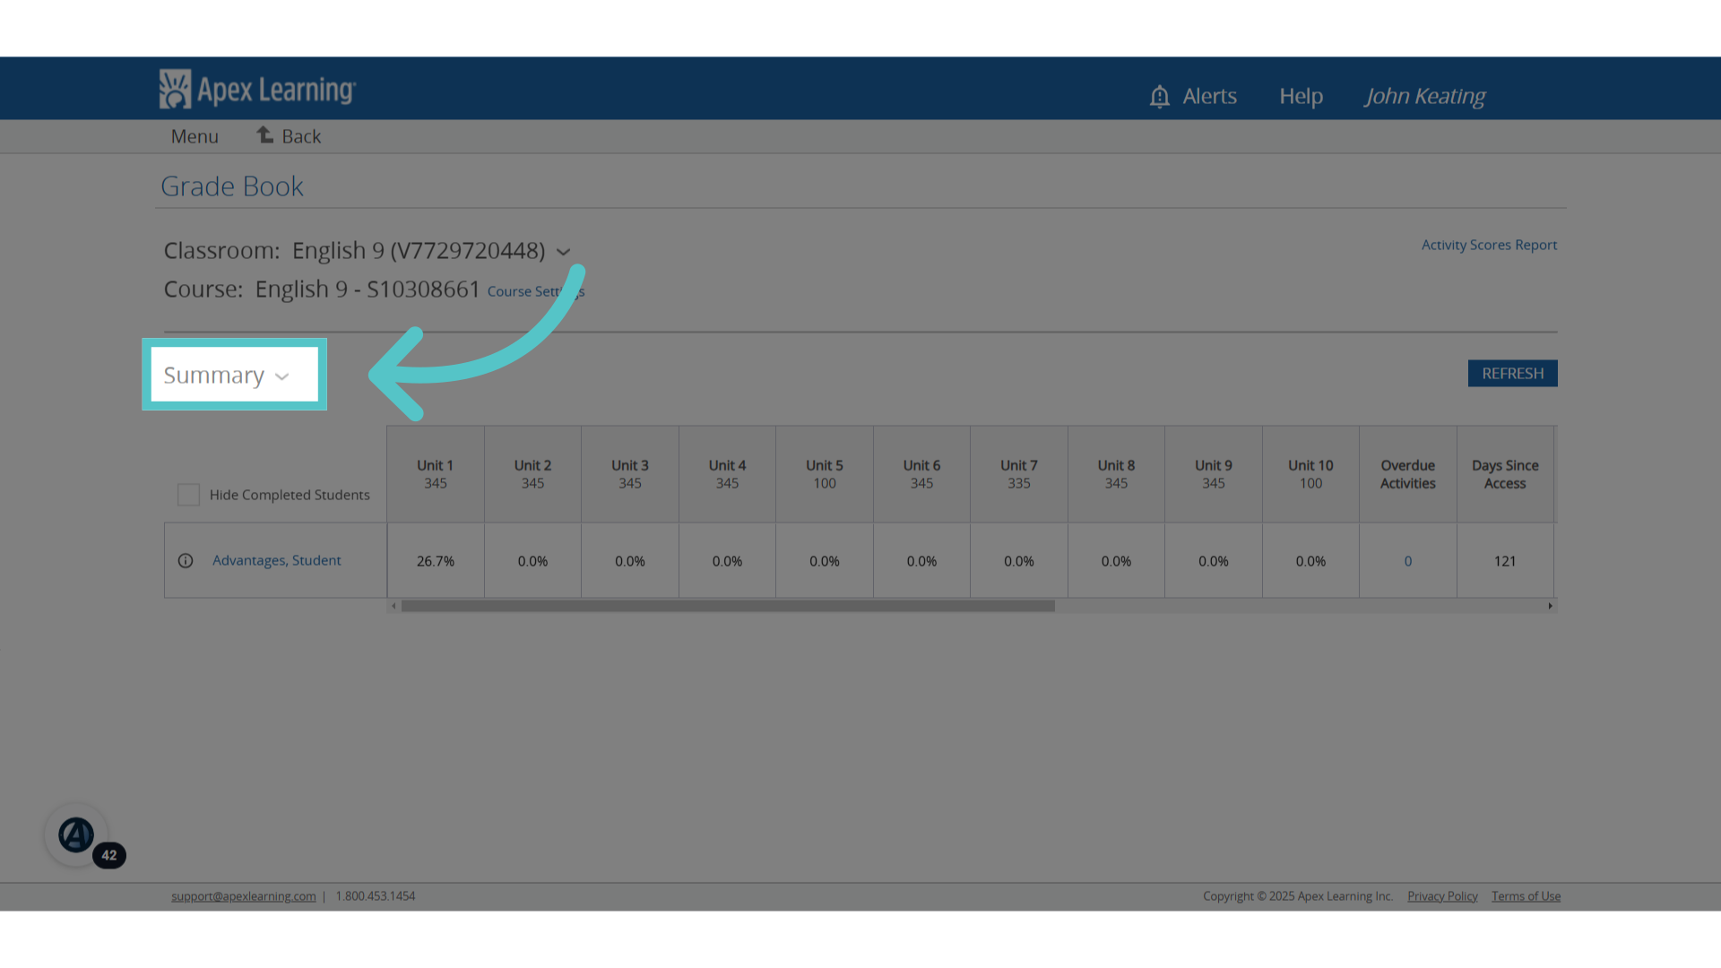Open Course Settings link
1721x968 pixels.
536,291
